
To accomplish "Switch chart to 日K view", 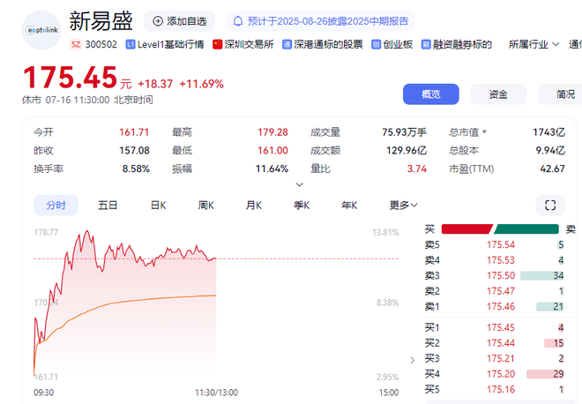I will (x=158, y=205).
